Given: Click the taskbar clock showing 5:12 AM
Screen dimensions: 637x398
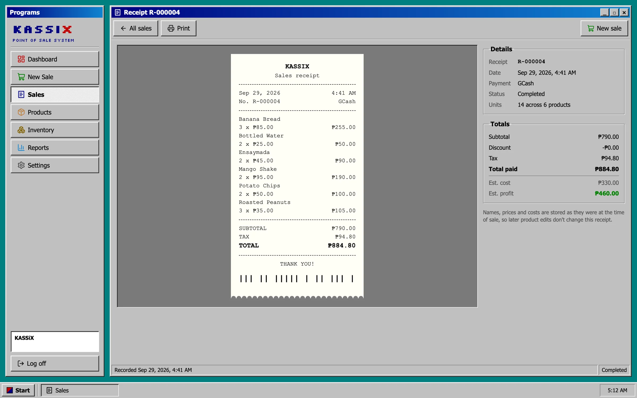Looking at the screenshot, I should coord(617,390).
